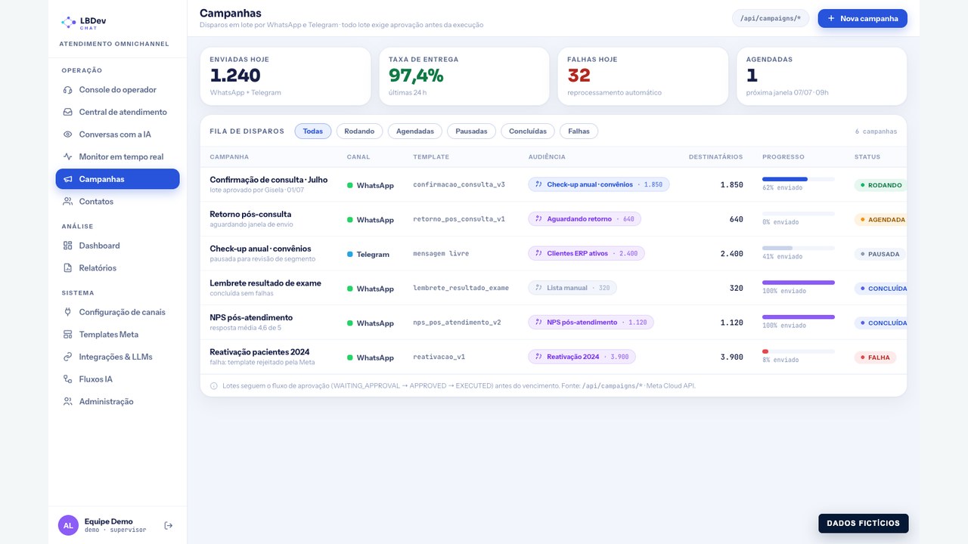The image size is (968, 544).
Task: Filter the queue by Pausadas
Action: click(x=471, y=131)
